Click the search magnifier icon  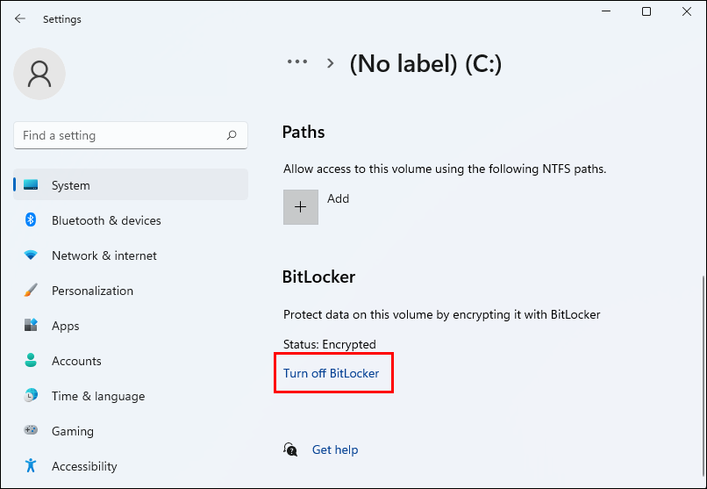tap(232, 135)
